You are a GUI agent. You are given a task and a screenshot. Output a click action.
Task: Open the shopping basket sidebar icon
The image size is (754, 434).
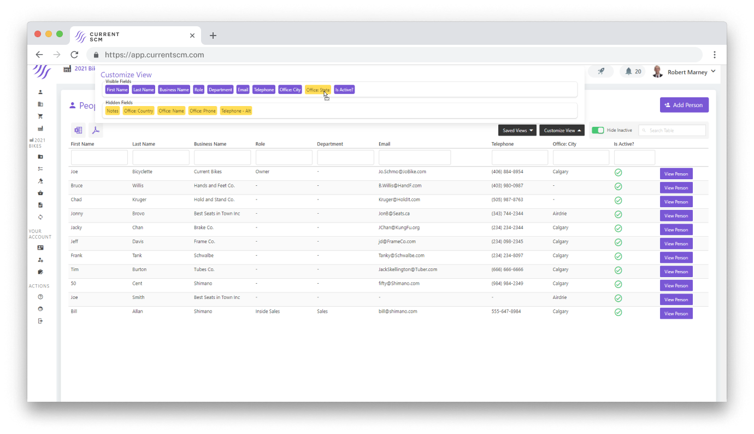[40, 193]
